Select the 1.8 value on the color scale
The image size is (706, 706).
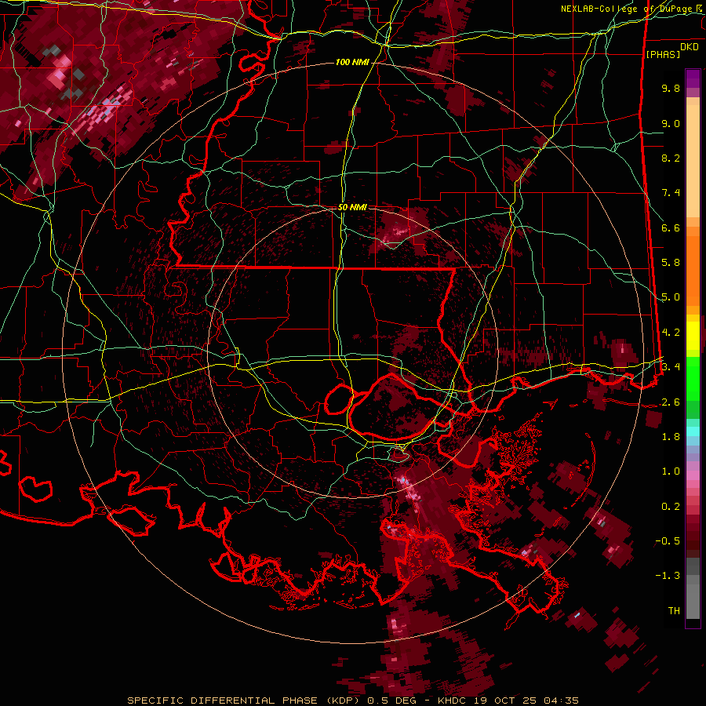point(671,437)
